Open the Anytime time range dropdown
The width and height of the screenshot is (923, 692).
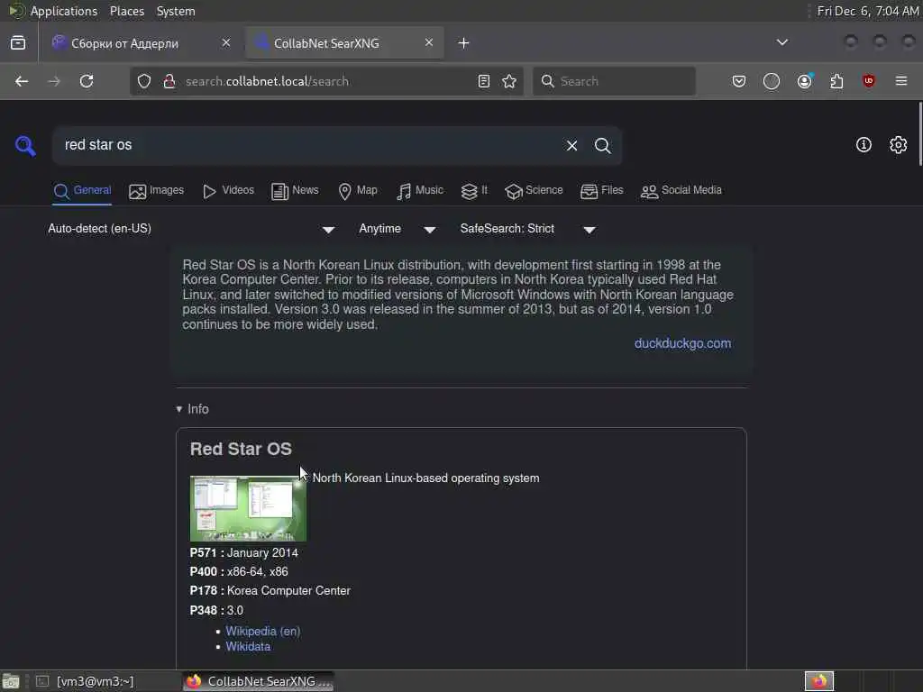pos(398,229)
